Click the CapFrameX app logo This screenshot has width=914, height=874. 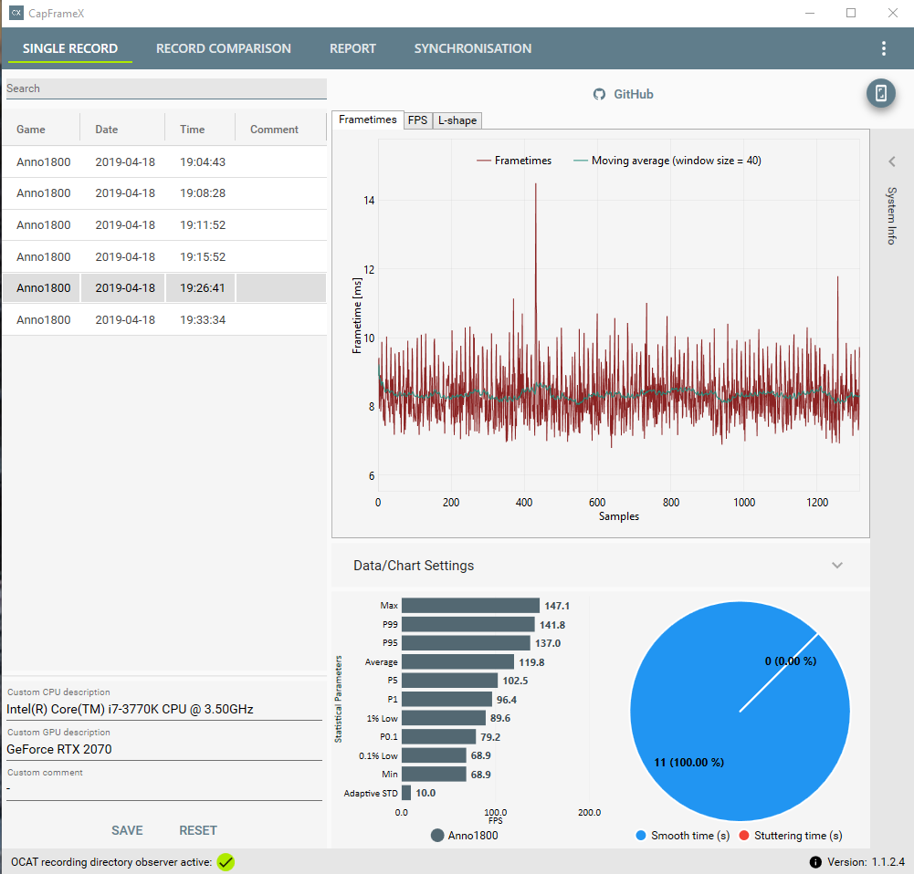16,13
